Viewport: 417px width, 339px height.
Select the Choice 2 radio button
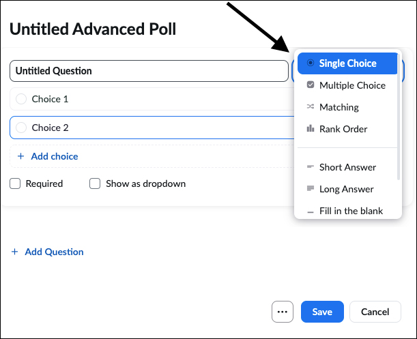20,128
